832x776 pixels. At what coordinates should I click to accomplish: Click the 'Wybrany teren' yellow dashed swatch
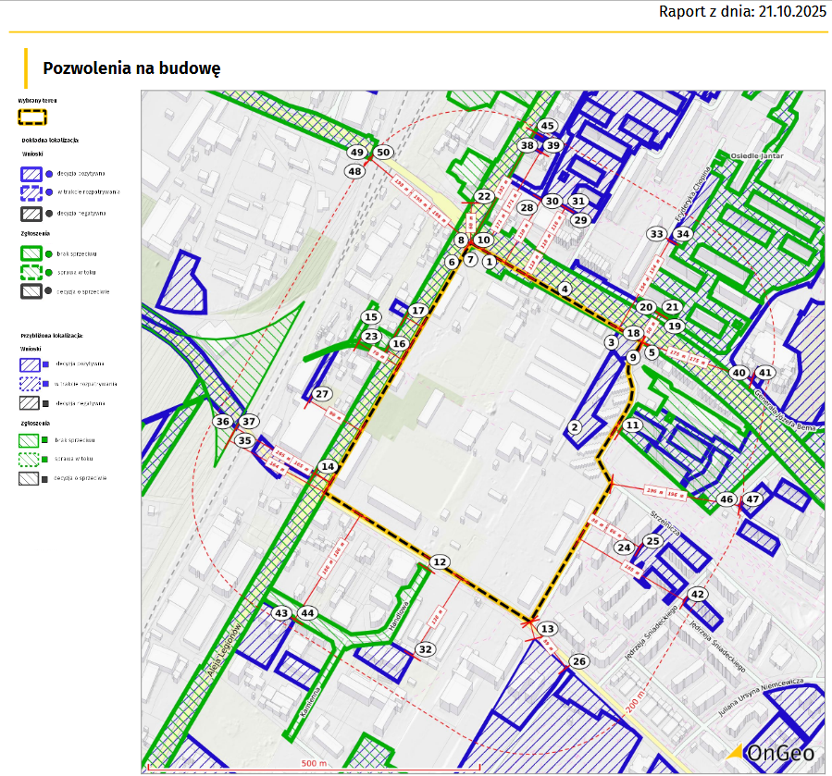pyautogui.click(x=32, y=117)
